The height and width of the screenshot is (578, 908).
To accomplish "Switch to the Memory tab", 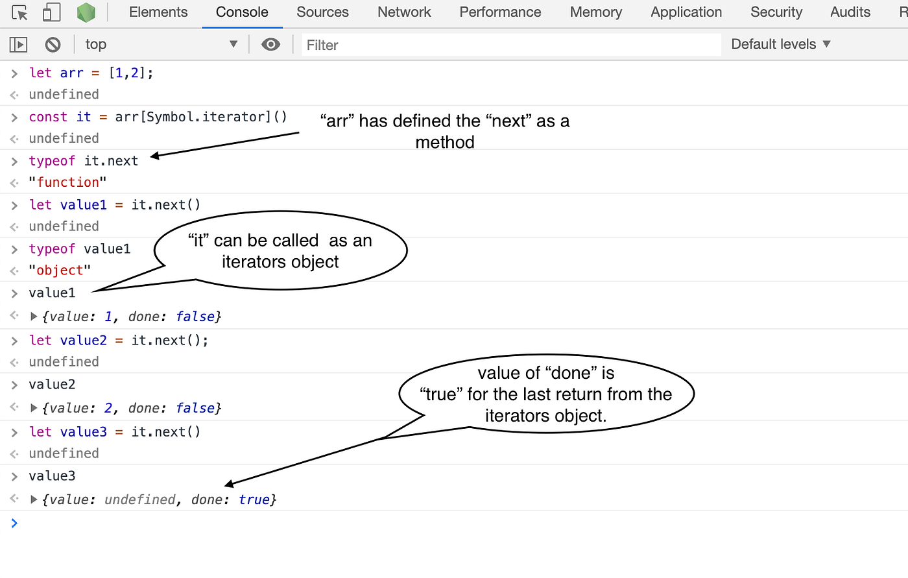I will [595, 12].
